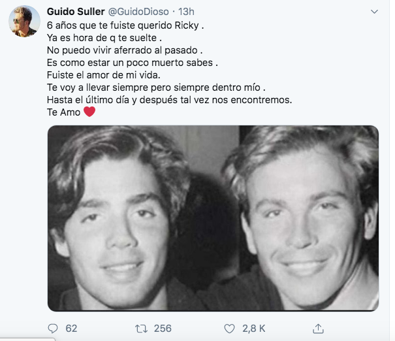Open the tweet options chevron menu
This screenshot has width=395, height=341.
tap(374, 12)
